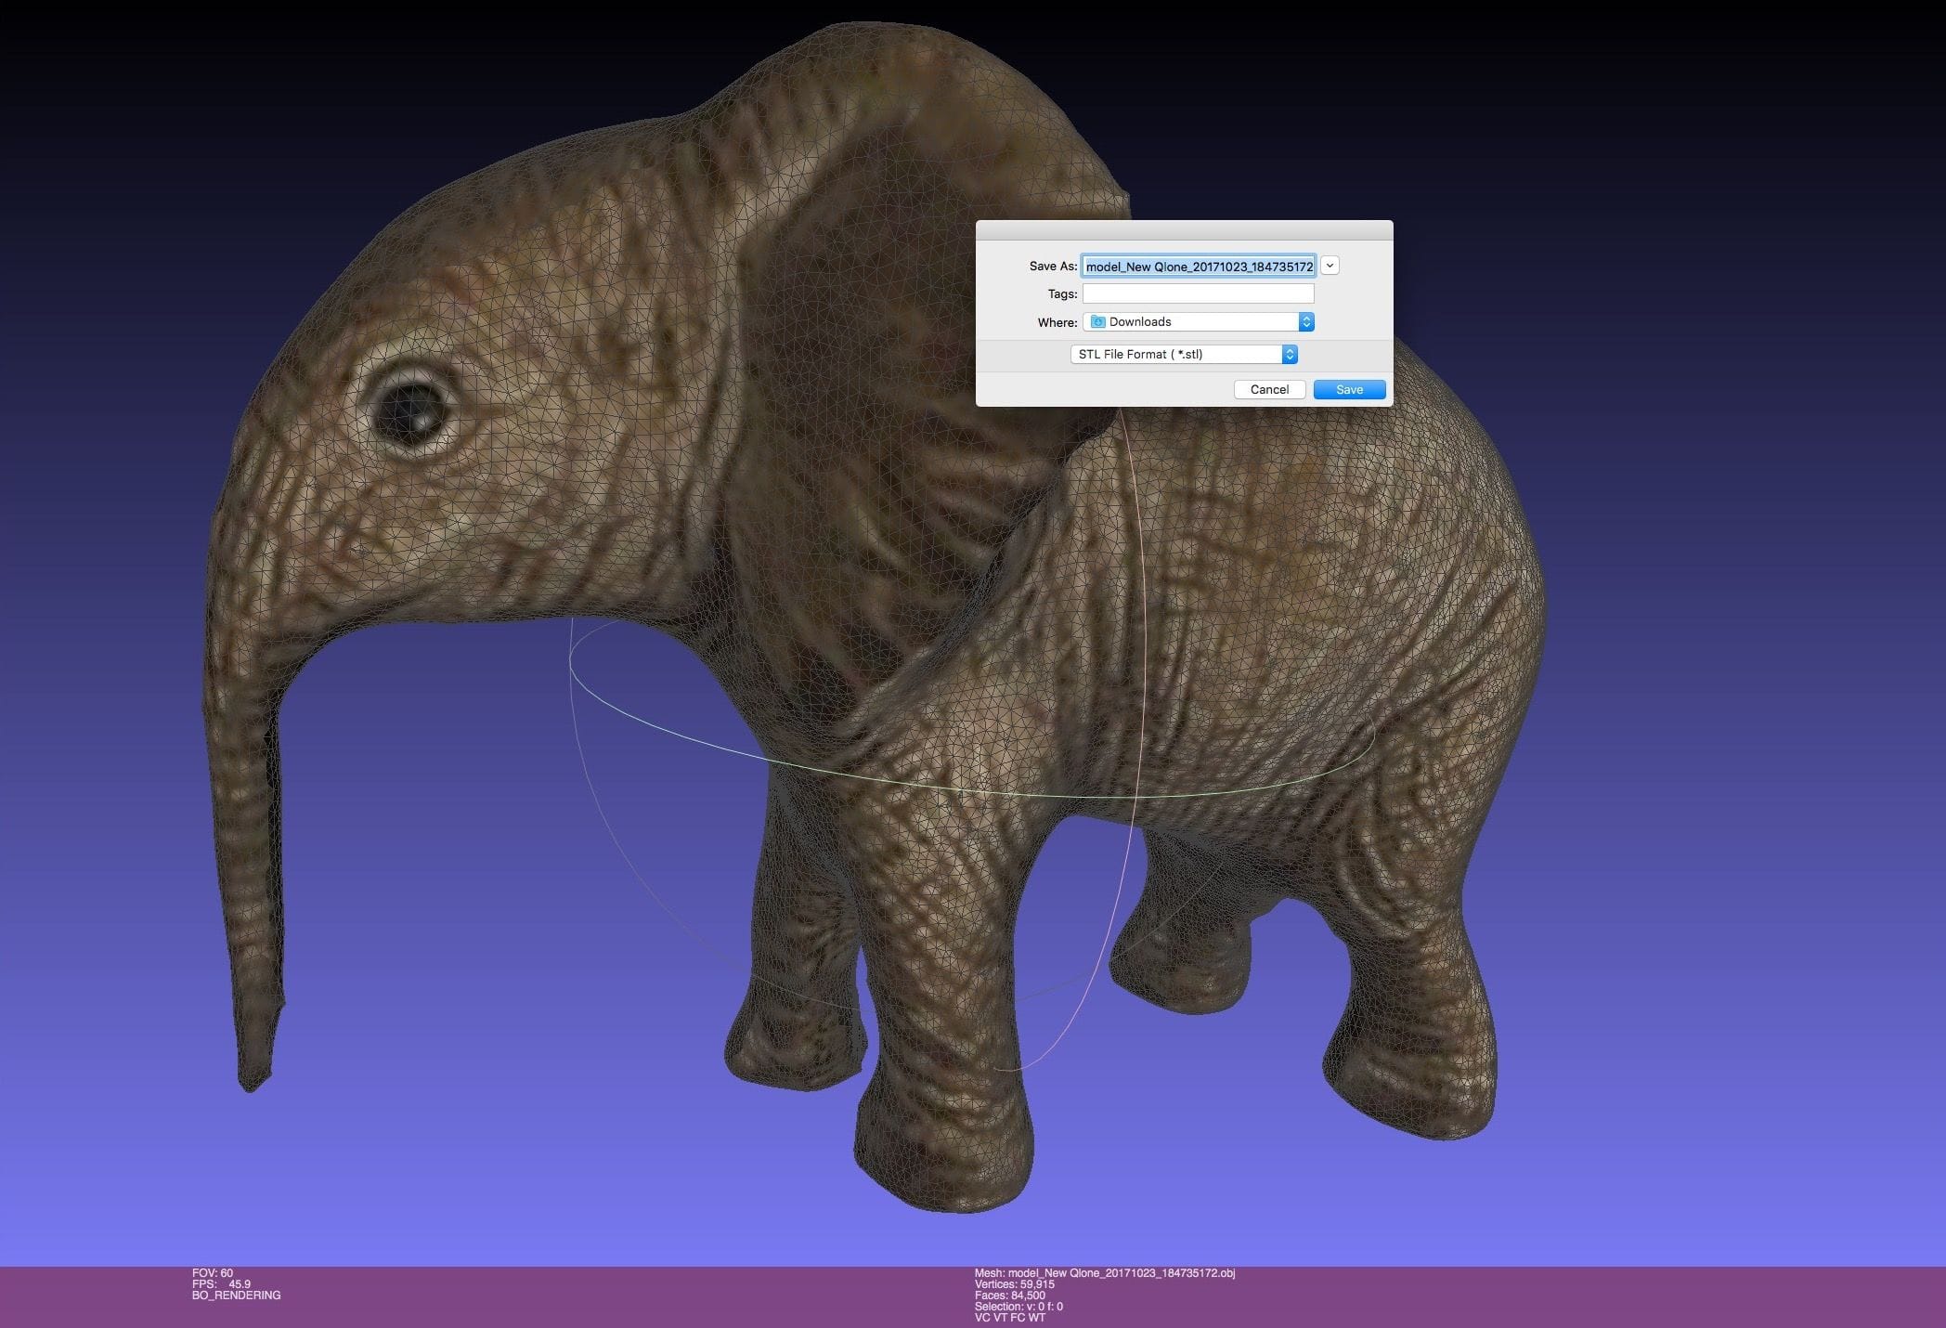
Task: Click the Save As filename field
Action: point(1198,267)
